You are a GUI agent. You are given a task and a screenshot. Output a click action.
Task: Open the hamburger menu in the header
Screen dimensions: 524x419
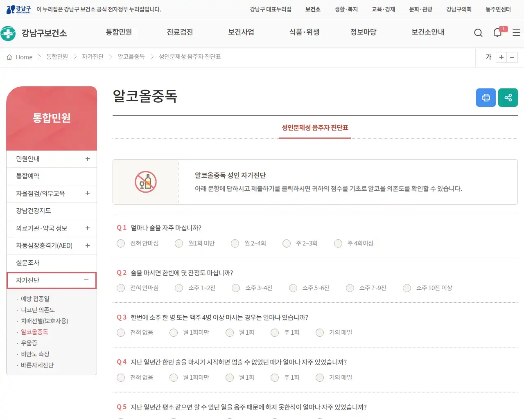pos(515,32)
